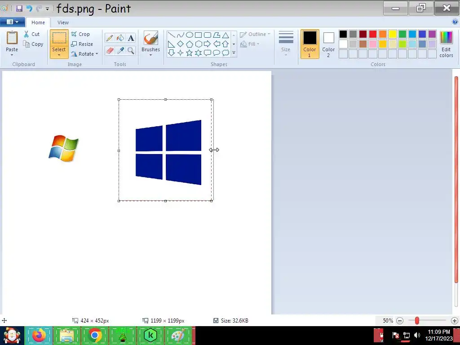This screenshot has height=345, width=460.
Task: Choose the Line shape
Action: 171,35
